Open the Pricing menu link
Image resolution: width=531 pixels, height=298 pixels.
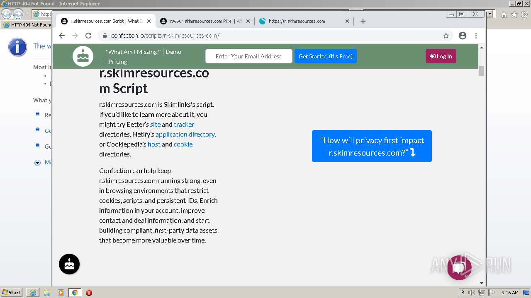point(118,62)
